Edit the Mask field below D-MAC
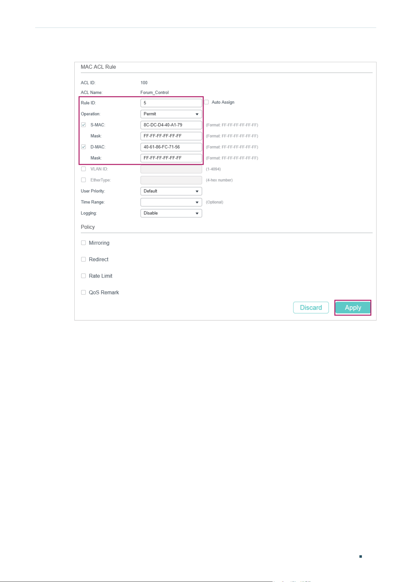The height and width of the screenshot is (582, 412). coord(171,158)
